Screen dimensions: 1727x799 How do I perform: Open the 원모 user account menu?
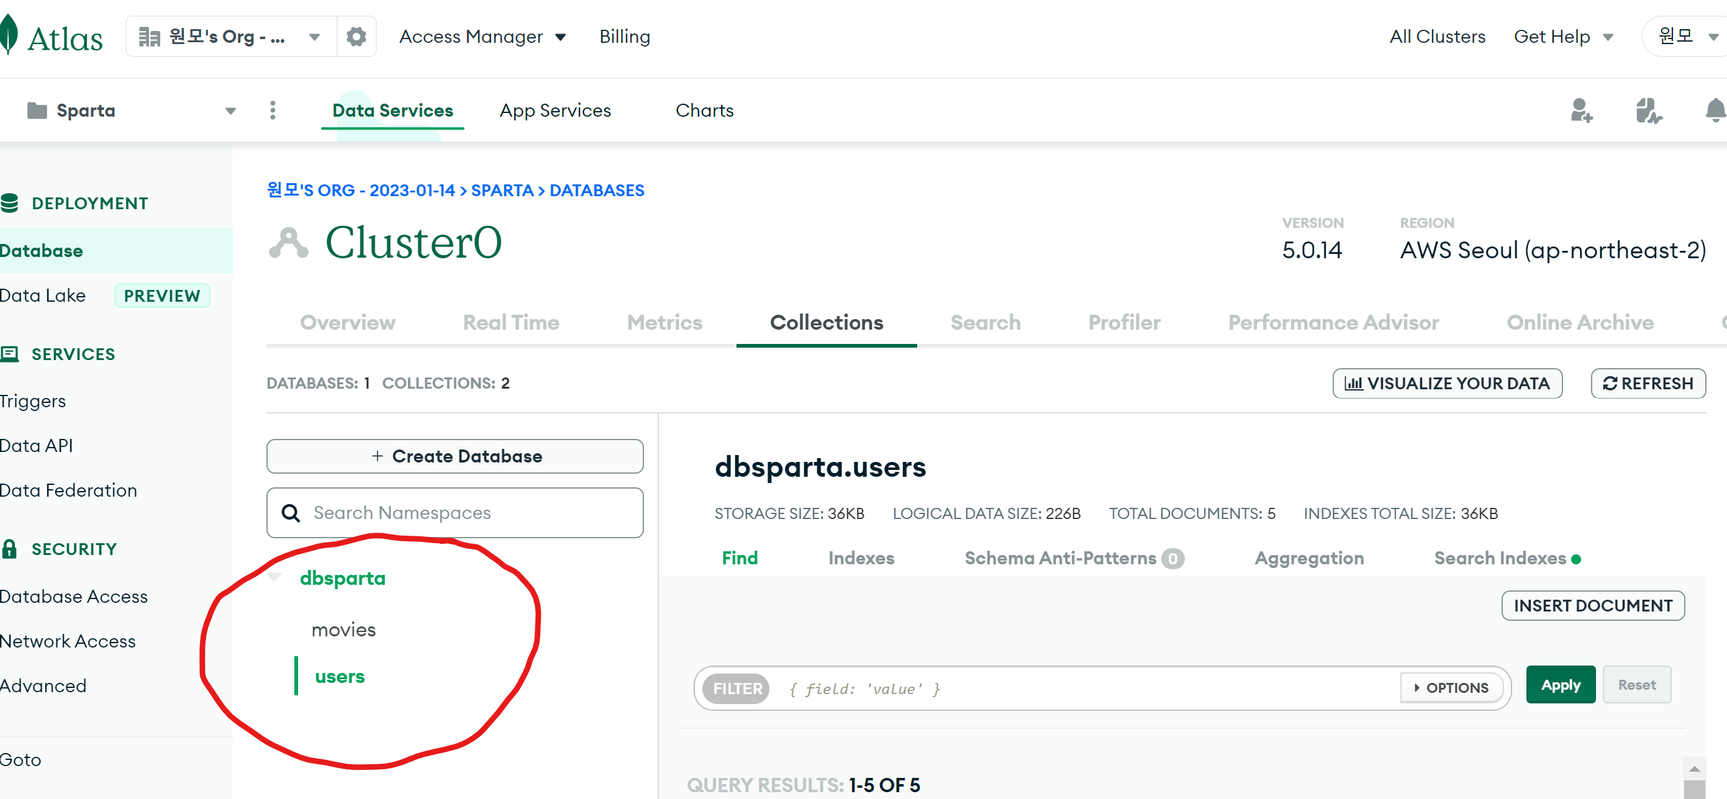pos(1685,36)
